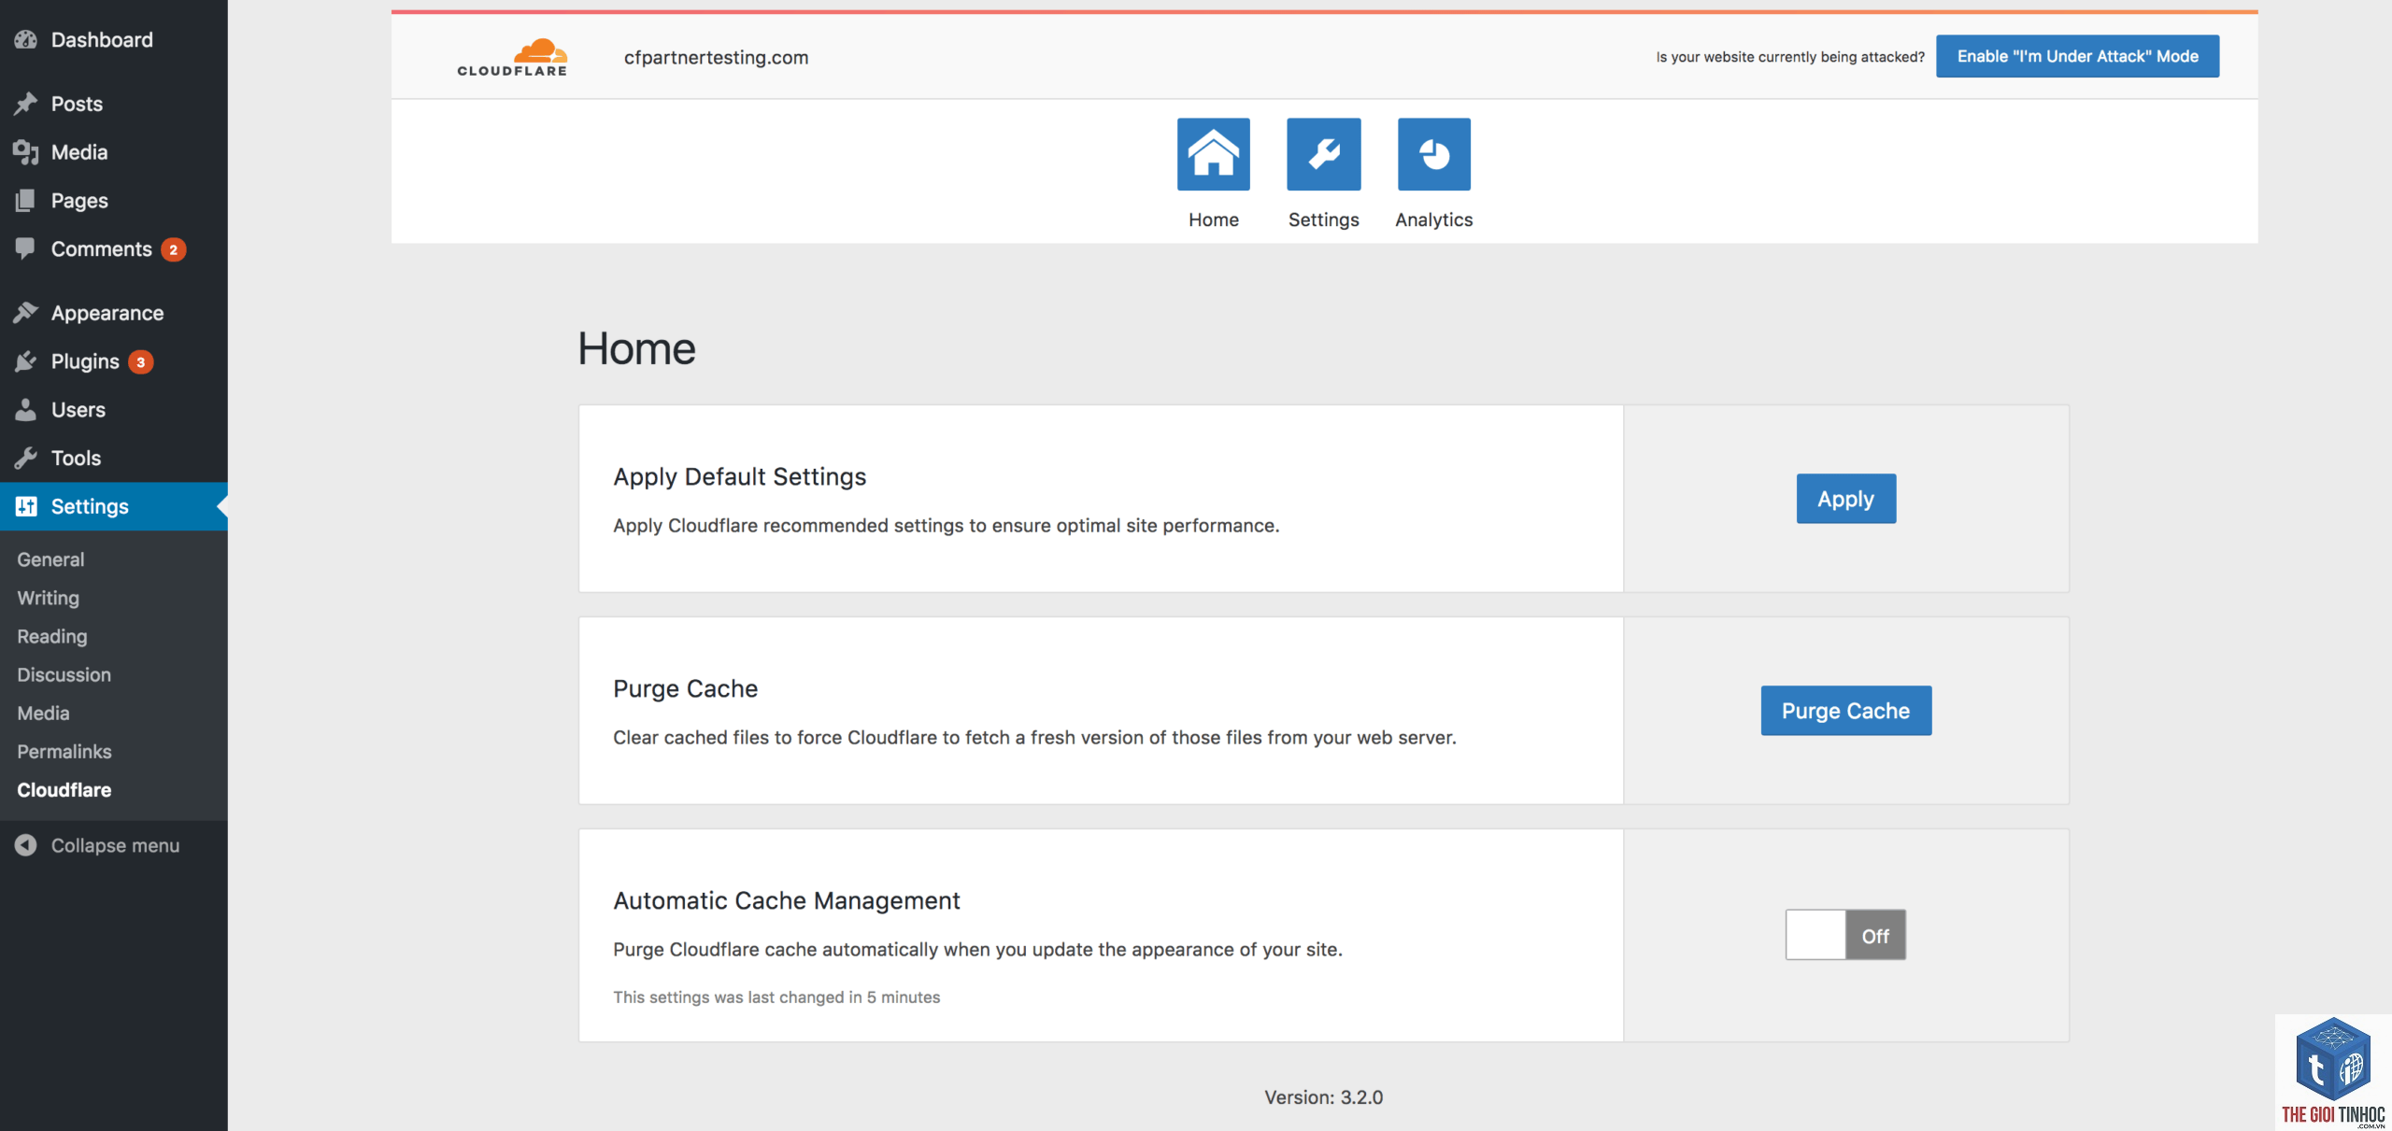Enable "I'm Under Attack" Mode
2392x1131 pixels.
2077,56
